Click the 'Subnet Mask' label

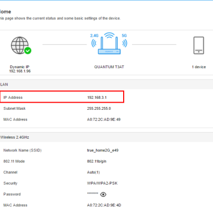(x=14, y=109)
